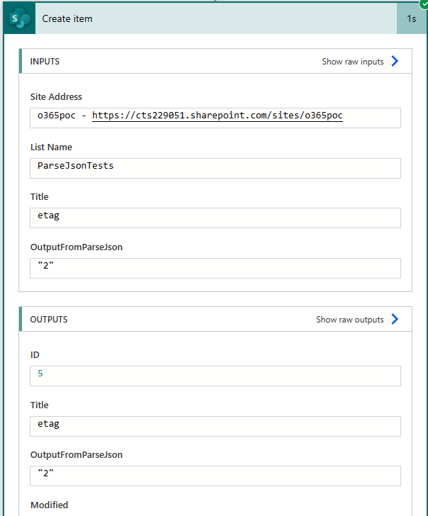
Task: Collapse the Create item action header
Action: tap(216, 18)
